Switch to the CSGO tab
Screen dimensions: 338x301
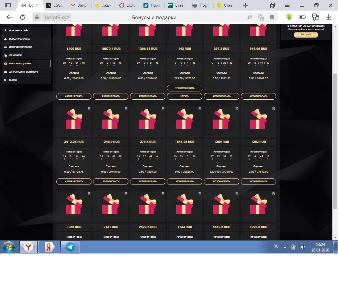(x=55, y=5)
